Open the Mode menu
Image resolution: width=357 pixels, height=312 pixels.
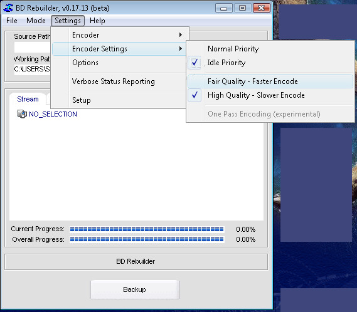(36, 21)
